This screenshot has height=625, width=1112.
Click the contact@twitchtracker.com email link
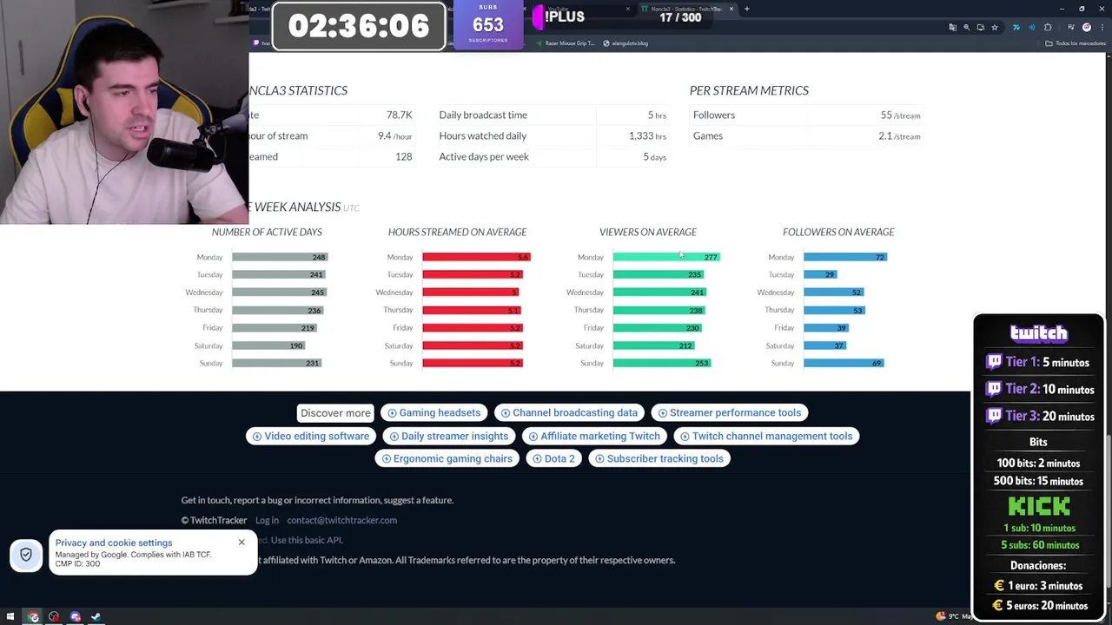click(341, 520)
